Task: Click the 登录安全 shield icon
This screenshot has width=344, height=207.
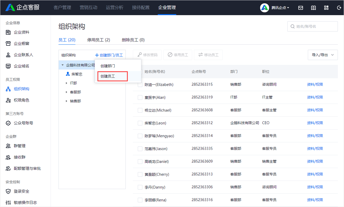Action: coord(8,191)
